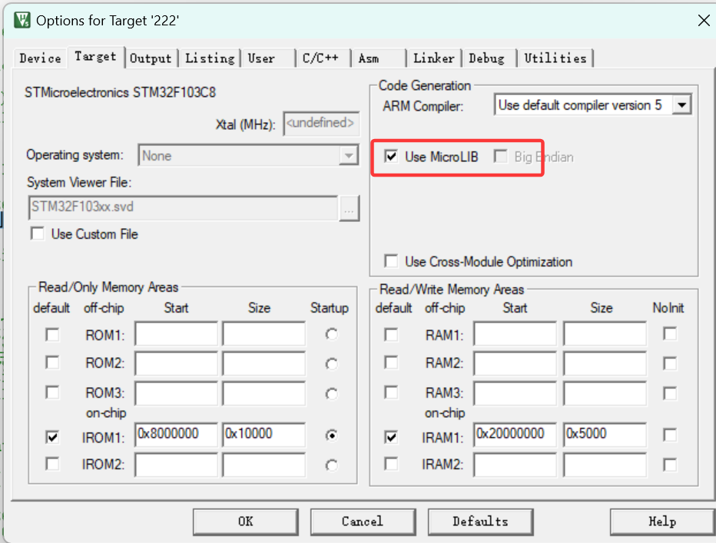Browse for System Viewer File (... button)

[349, 208]
